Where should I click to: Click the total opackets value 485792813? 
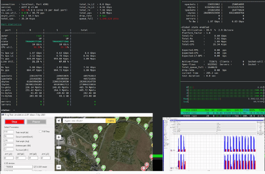coord(89,76)
